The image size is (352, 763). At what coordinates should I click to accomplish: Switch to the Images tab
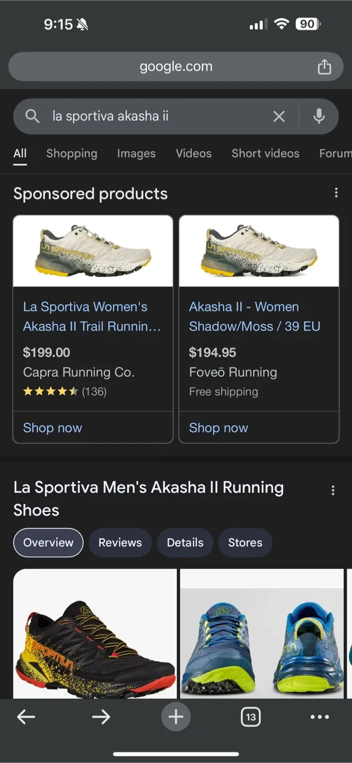tap(136, 154)
